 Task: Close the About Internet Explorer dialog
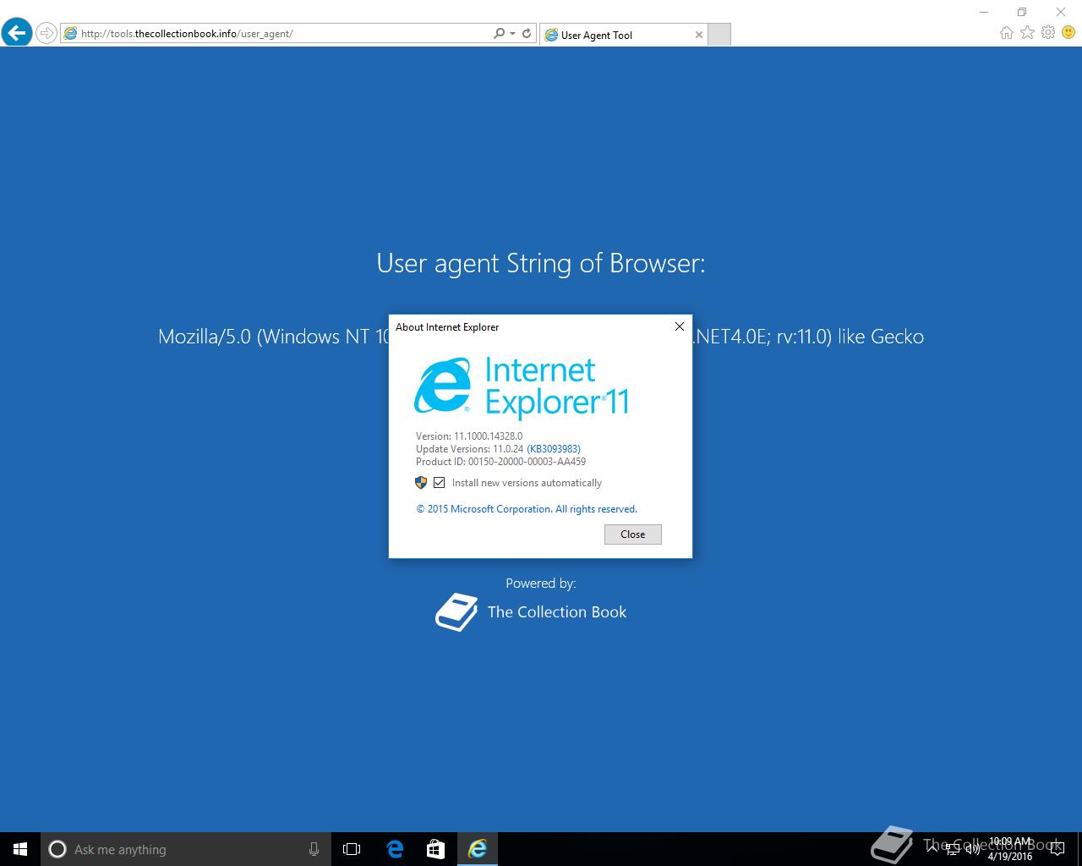pos(680,326)
